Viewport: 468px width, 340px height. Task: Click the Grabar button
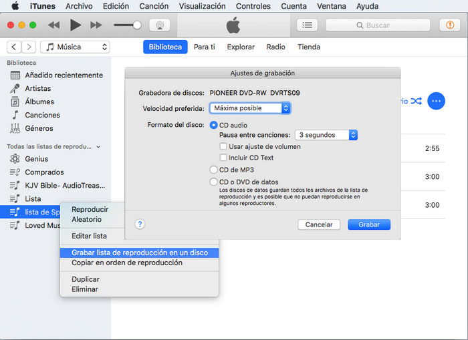(x=369, y=224)
